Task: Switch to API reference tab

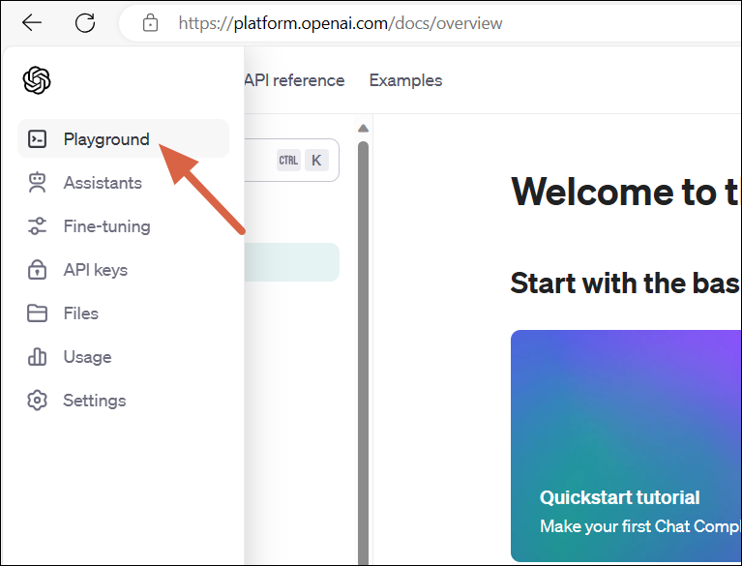Action: coord(294,80)
